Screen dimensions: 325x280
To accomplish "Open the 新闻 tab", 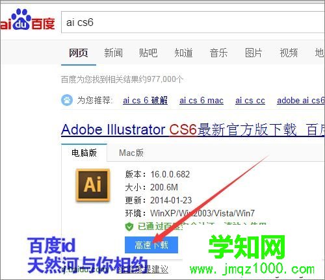I will point(113,53).
